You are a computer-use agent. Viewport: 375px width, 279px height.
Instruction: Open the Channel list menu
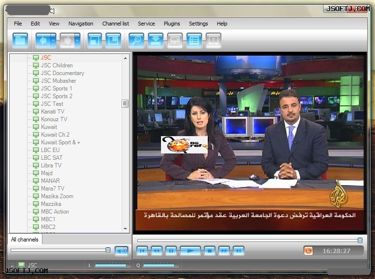tap(116, 24)
